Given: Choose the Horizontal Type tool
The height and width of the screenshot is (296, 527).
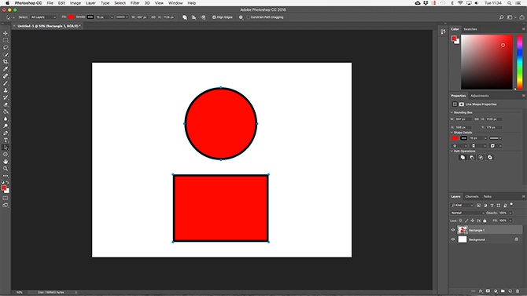Looking at the screenshot, I should 6,141.
